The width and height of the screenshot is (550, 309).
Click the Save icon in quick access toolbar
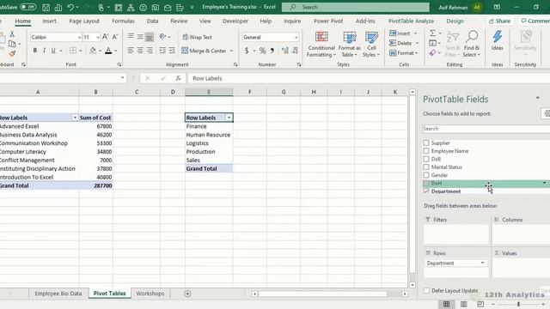tap(46, 7)
